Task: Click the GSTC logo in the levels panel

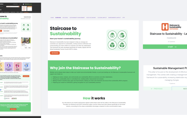Action: click(x=14, y=98)
